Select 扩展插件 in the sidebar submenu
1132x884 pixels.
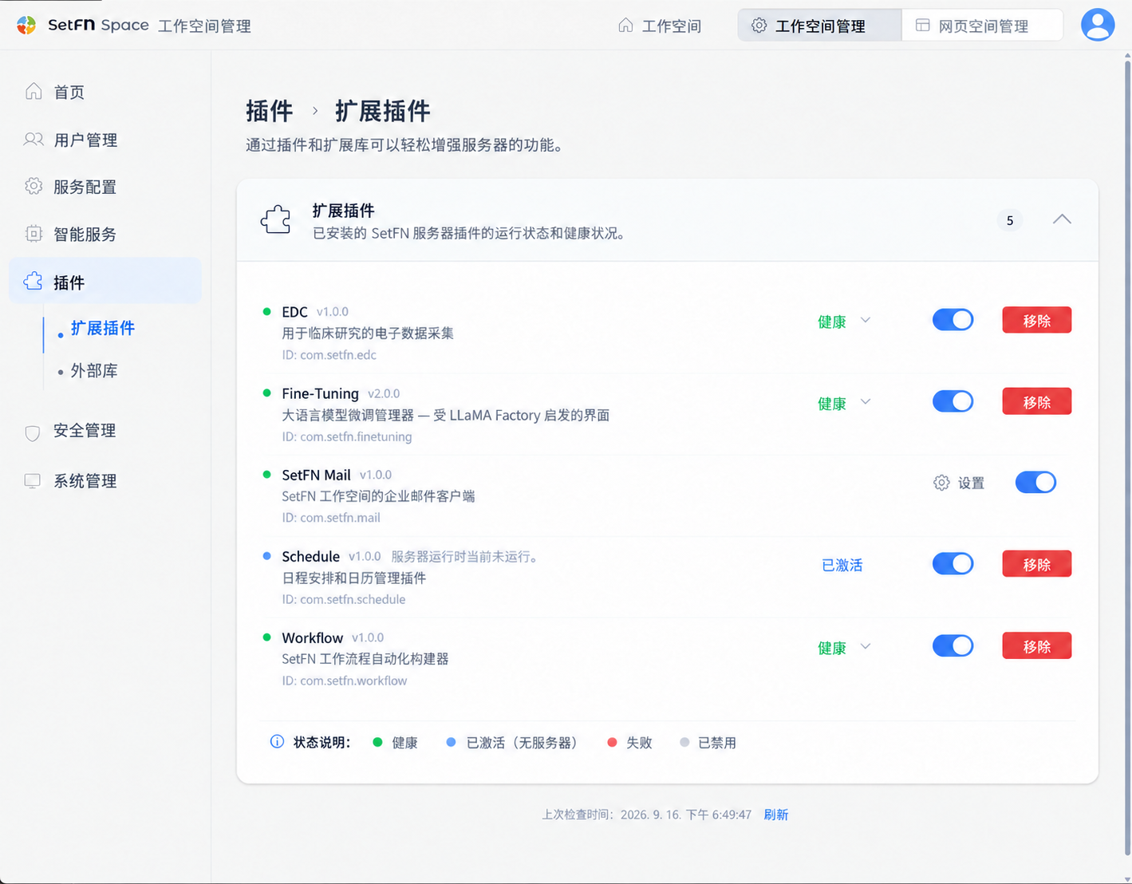pos(103,328)
